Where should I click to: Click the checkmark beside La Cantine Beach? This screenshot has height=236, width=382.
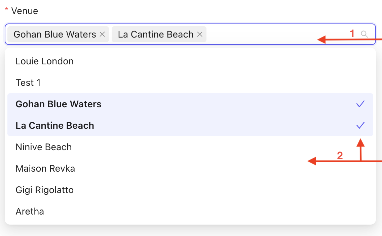coord(360,126)
